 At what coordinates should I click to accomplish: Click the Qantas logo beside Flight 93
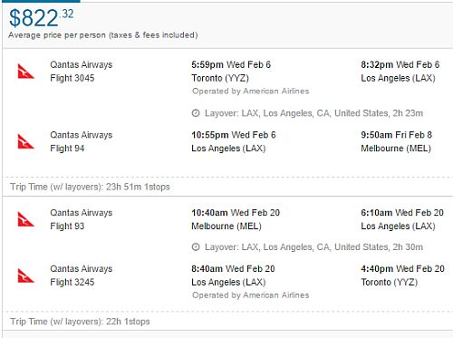[x=25, y=219]
